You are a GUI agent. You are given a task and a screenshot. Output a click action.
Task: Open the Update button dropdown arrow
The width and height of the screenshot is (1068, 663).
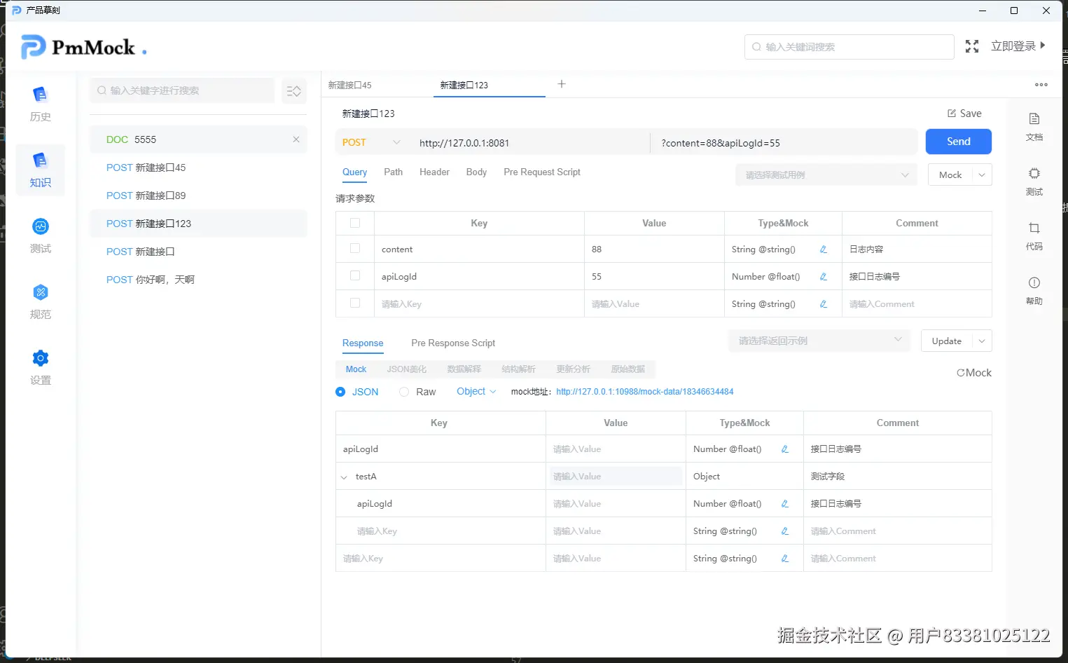[x=983, y=341]
